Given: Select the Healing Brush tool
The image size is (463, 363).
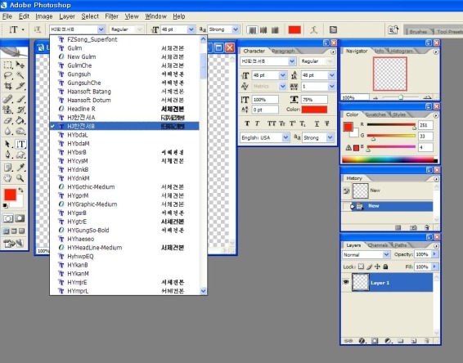Looking at the screenshot, I should click(x=7, y=99).
